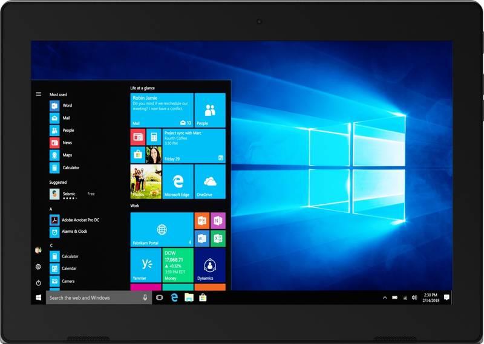Launch People from the Most used list
484x344 pixels.
[62, 131]
